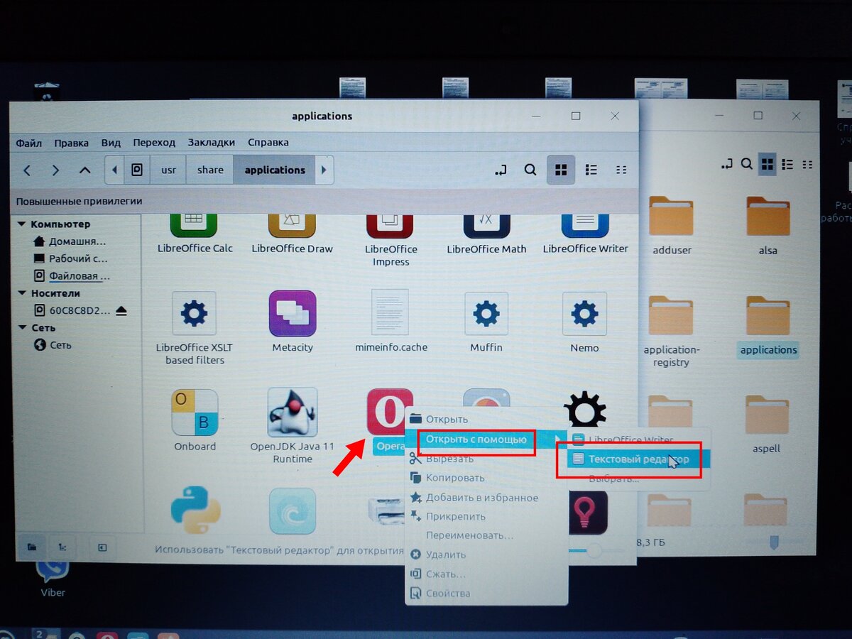The width and height of the screenshot is (852, 639).
Task: Switch to list view layout
Action: click(x=591, y=170)
